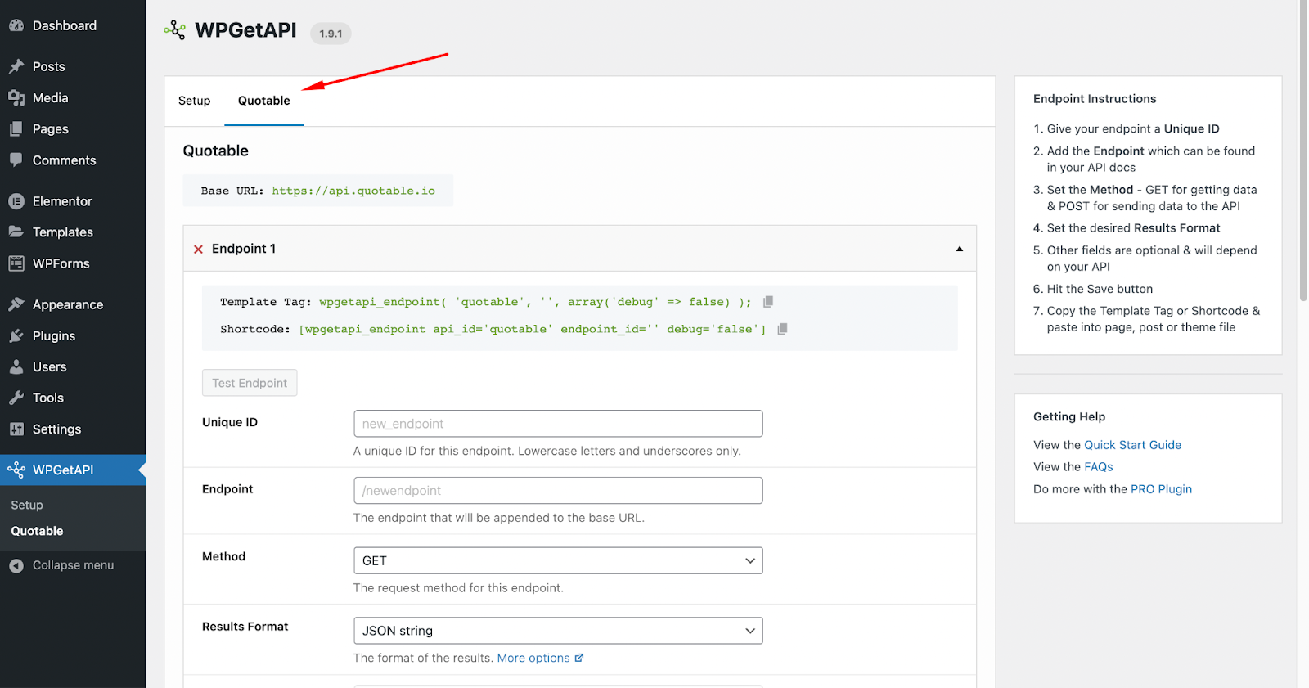Screen dimensions: 1309x688
Task: Click the Getting Help heading
Action: point(1069,416)
